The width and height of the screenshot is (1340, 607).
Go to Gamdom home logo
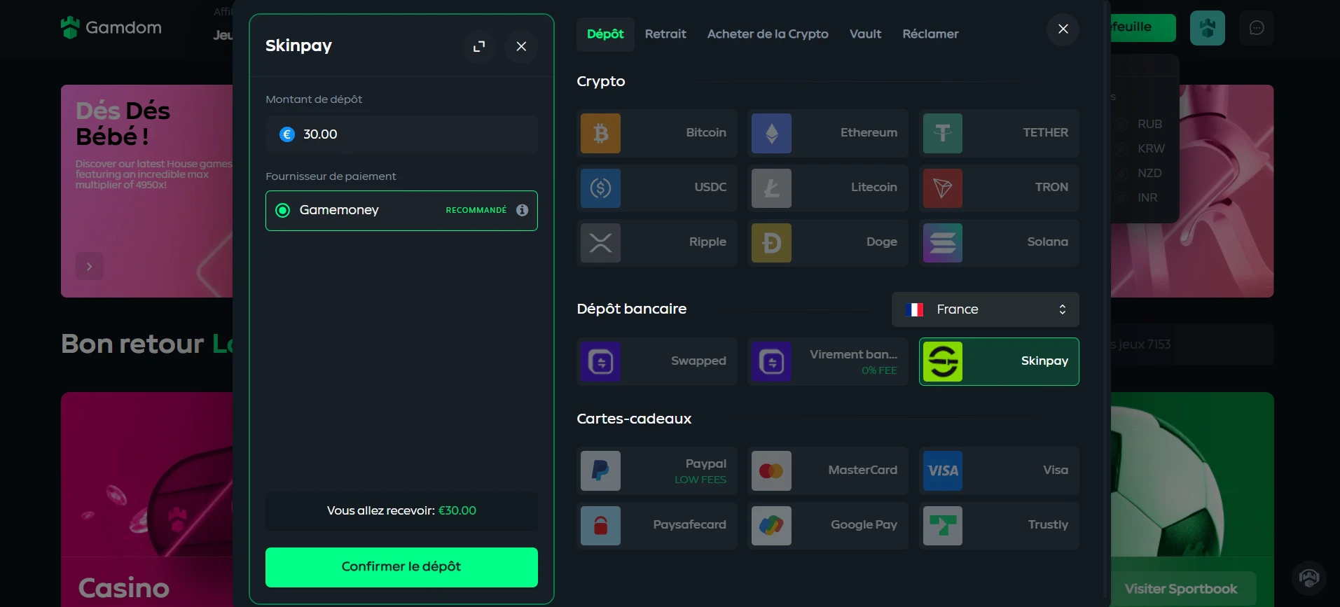tap(111, 27)
